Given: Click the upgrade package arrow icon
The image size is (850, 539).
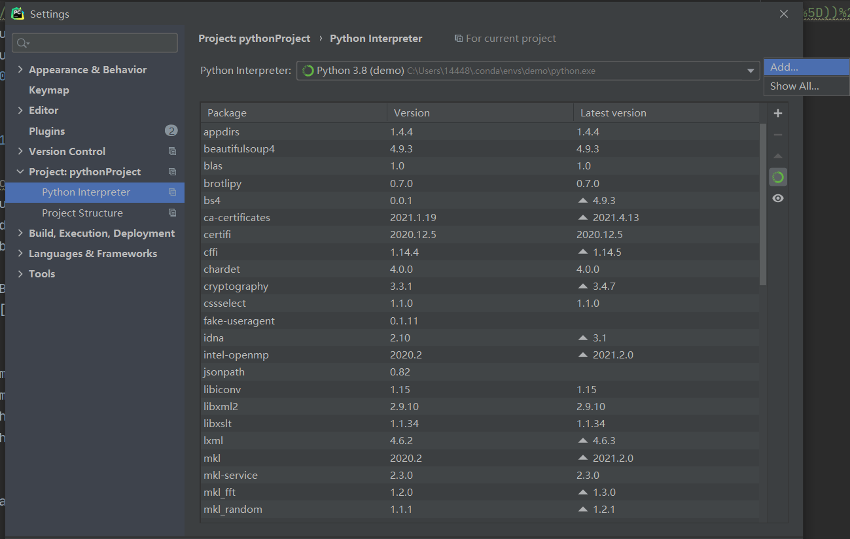Looking at the screenshot, I should pos(778,156).
